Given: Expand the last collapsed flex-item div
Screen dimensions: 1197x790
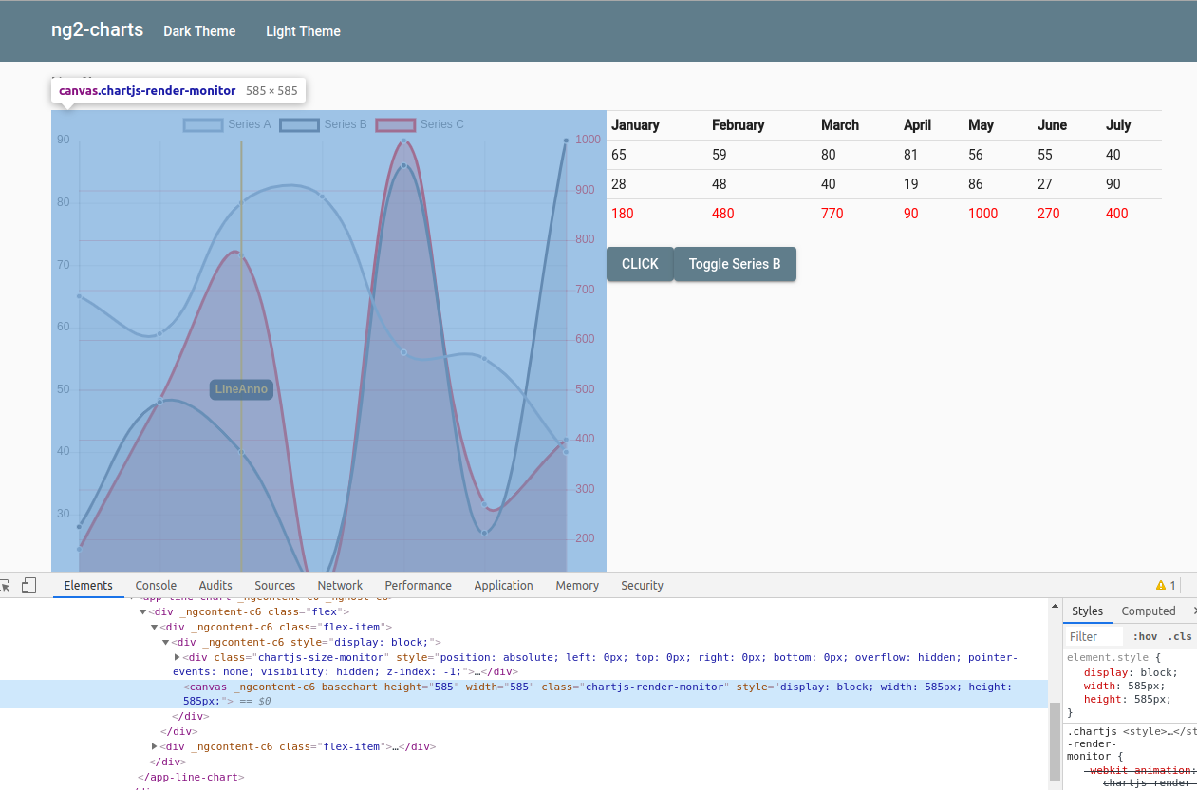Looking at the screenshot, I should (x=155, y=746).
